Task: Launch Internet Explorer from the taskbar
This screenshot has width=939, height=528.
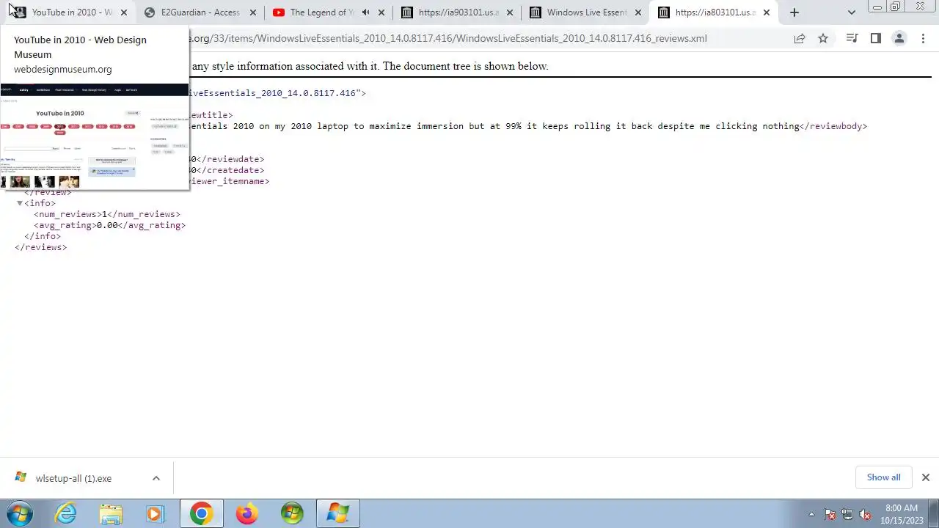Action: pyautogui.click(x=66, y=513)
